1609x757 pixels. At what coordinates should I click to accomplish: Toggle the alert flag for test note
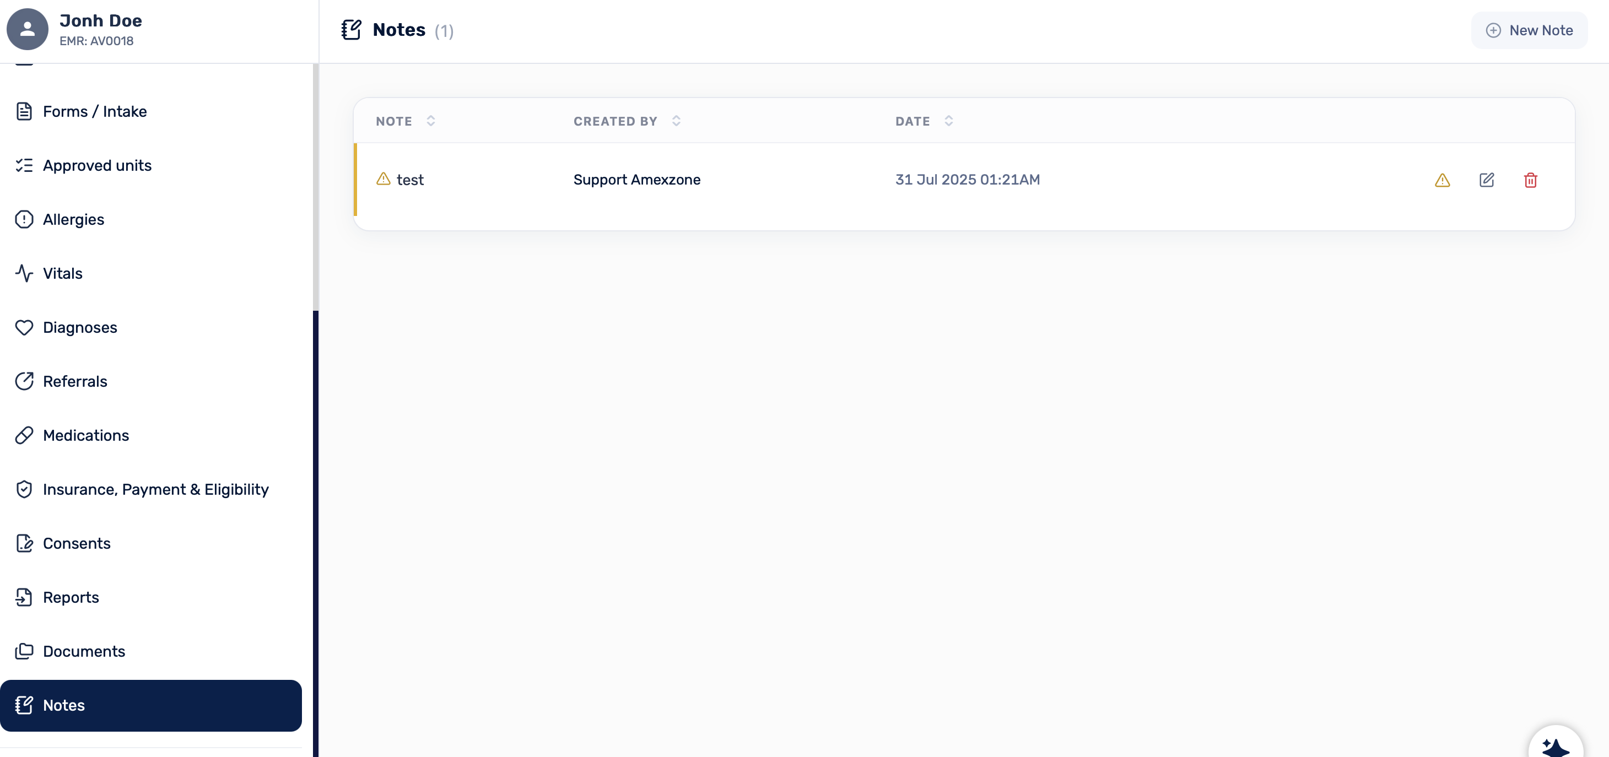point(1442,181)
